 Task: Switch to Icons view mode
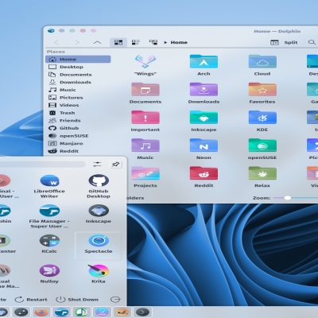click(118, 42)
